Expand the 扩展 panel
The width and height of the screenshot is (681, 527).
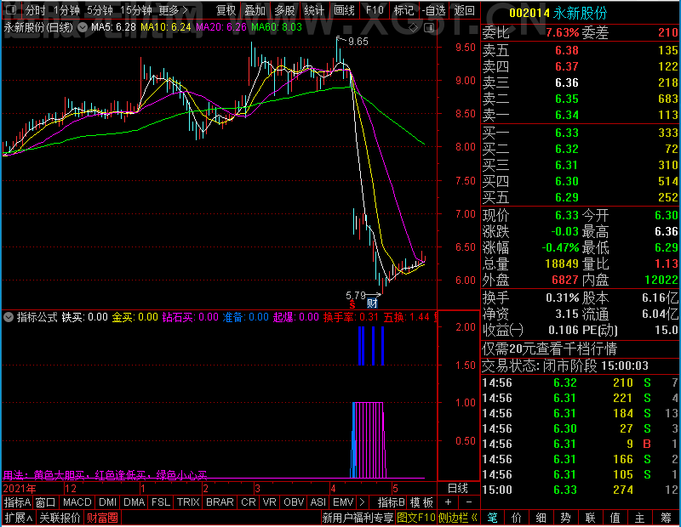click(x=19, y=518)
